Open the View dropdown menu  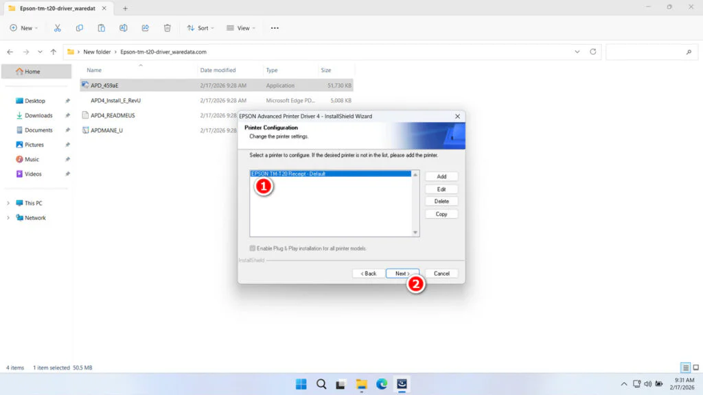tap(240, 27)
